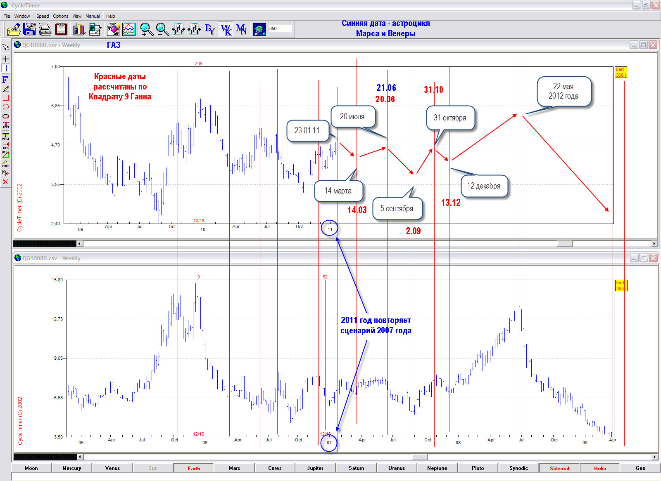661x481 pixels.
Task: Select the TEXT annotation tool
Action: point(6,125)
